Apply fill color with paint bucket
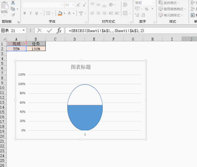197x167 pixels. (x=60, y=13)
